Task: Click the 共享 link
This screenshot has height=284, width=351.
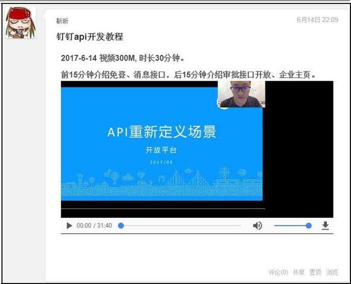Action: tap(299, 272)
